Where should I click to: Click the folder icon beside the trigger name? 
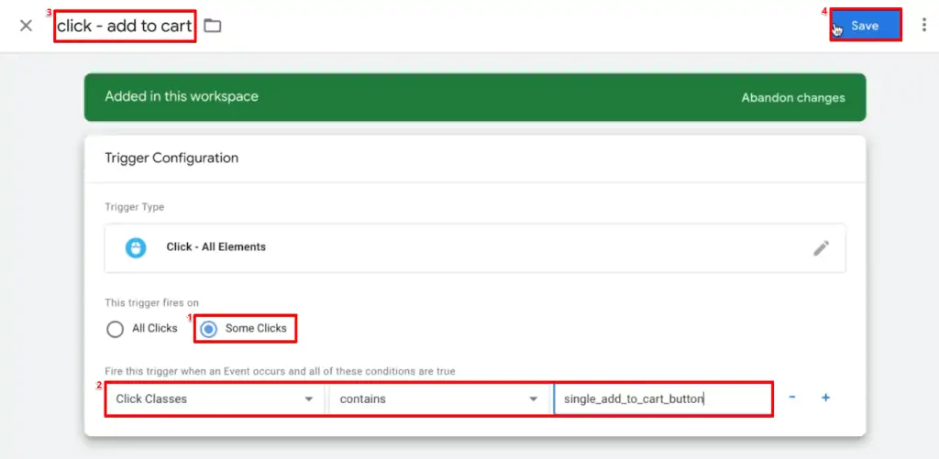point(213,26)
